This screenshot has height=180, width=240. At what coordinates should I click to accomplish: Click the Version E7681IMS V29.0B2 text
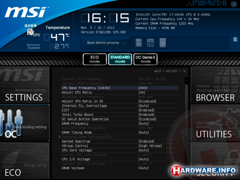pyautogui.click(x=103, y=32)
